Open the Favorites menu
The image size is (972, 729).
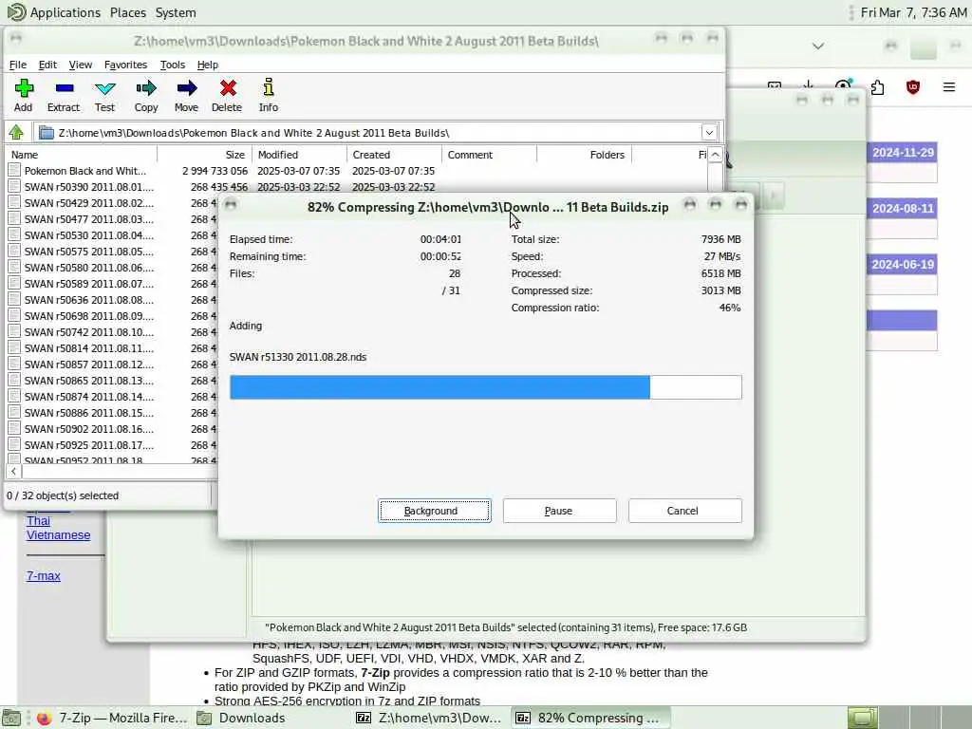pyautogui.click(x=125, y=65)
